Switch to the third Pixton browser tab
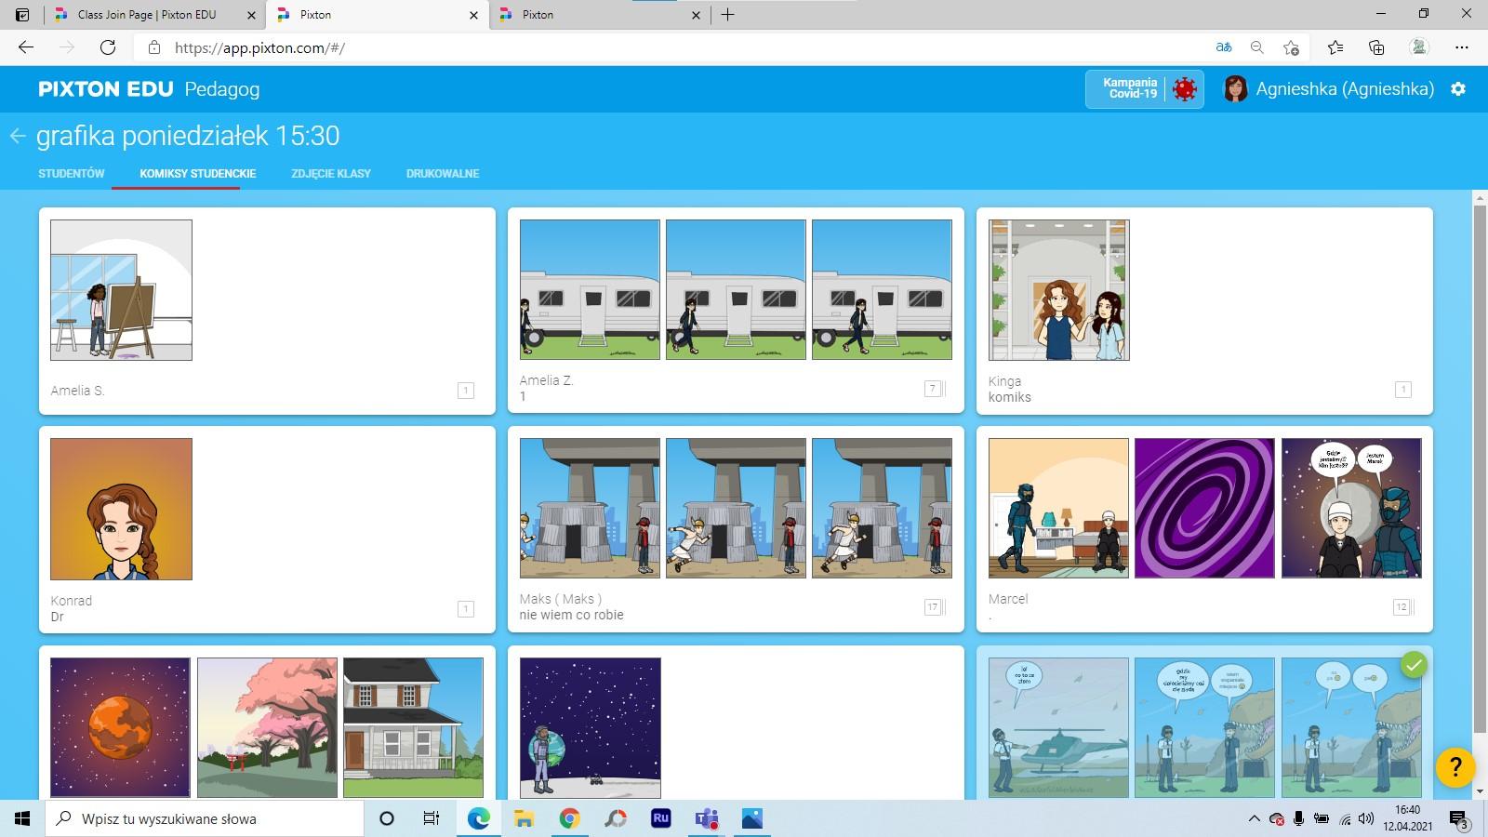Viewport: 1488px width, 837px height. click(x=600, y=15)
